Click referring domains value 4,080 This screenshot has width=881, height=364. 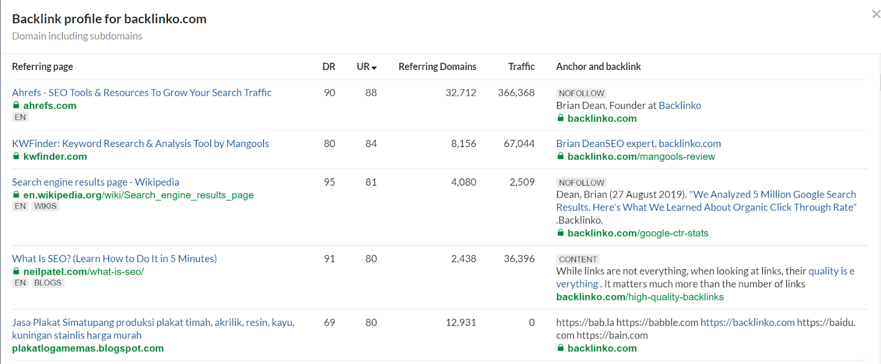tap(464, 182)
